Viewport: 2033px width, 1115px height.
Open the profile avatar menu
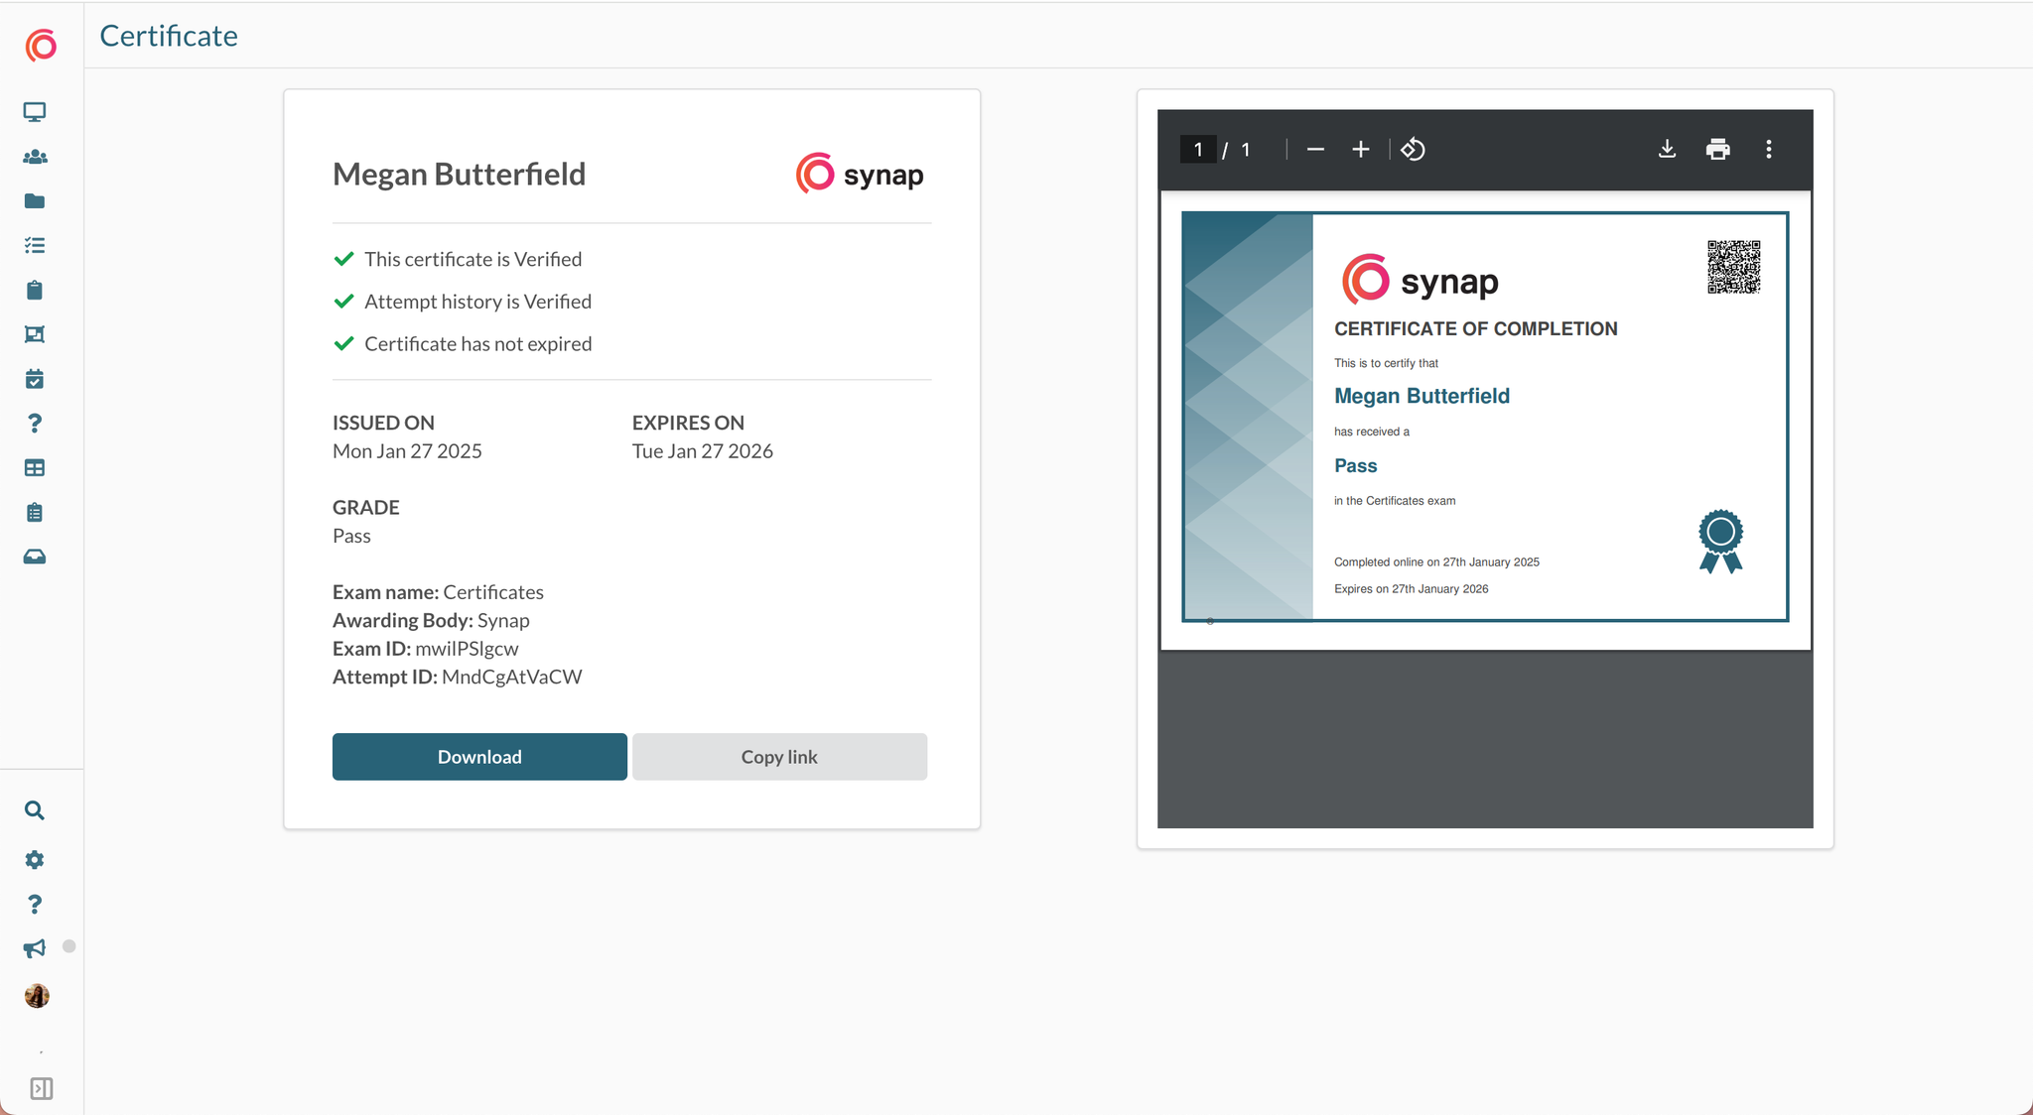click(x=37, y=996)
